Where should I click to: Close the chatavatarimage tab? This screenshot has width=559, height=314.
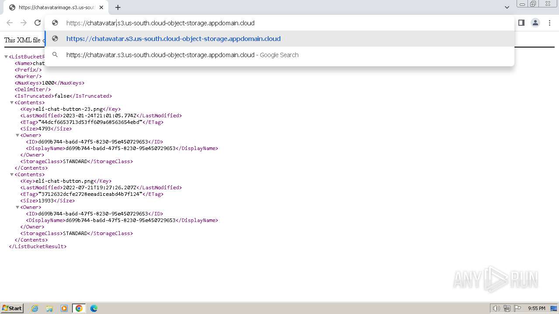point(102,7)
